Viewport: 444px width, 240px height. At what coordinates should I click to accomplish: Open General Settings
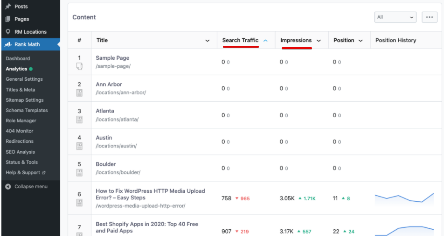pyautogui.click(x=24, y=79)
